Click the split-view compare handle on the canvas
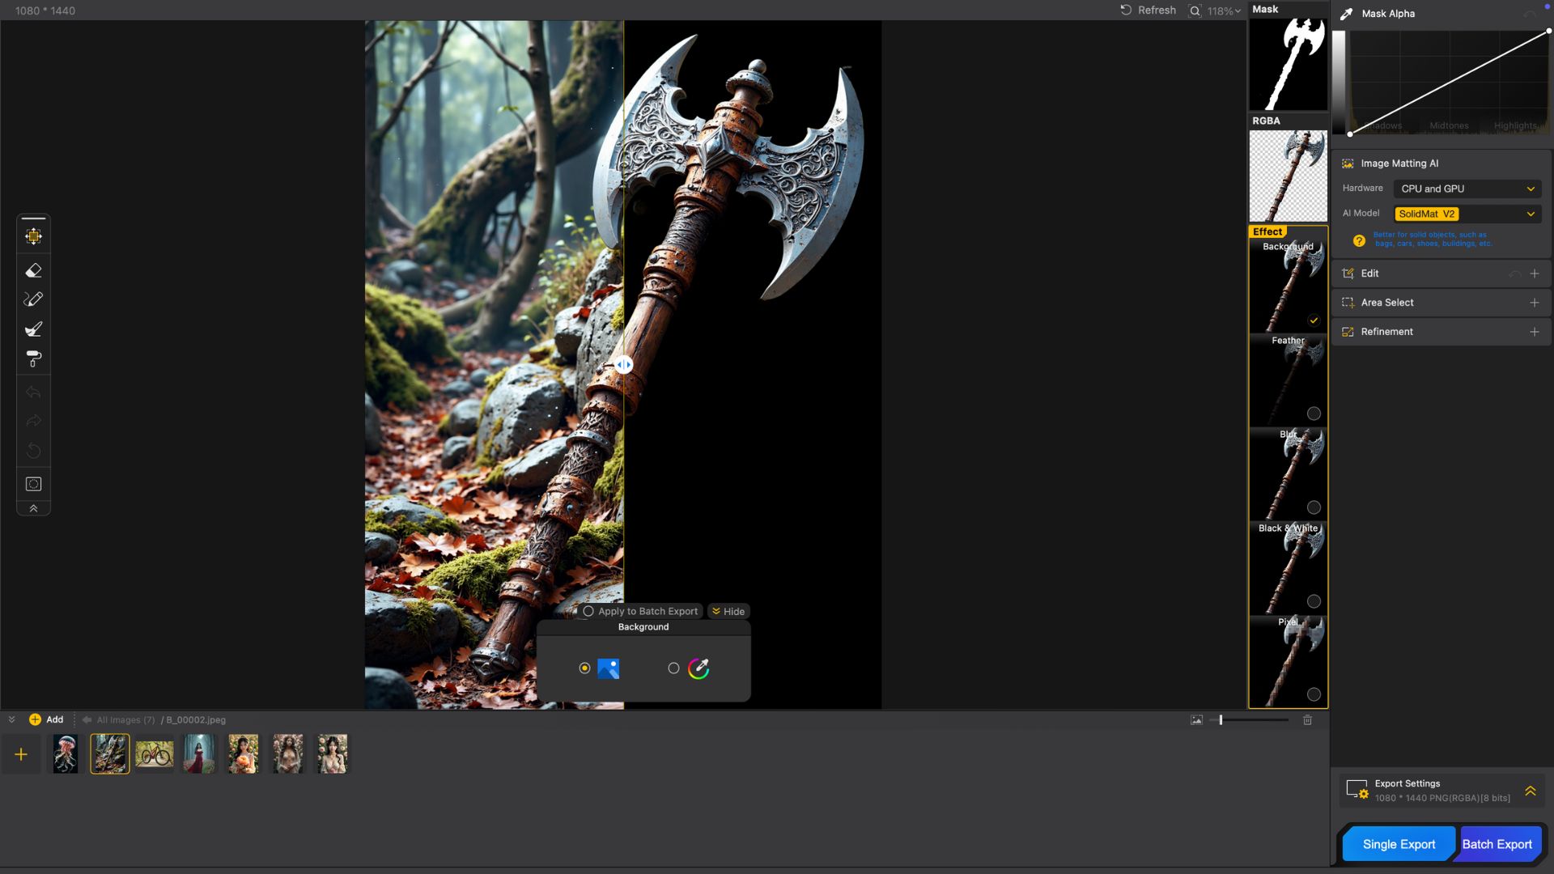This screenshot has height=874, width=1554. (623, 365)
